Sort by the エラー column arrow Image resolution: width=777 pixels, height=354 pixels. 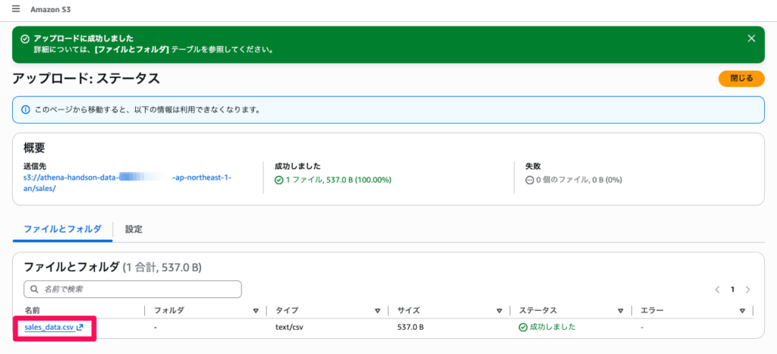point(742,311)
